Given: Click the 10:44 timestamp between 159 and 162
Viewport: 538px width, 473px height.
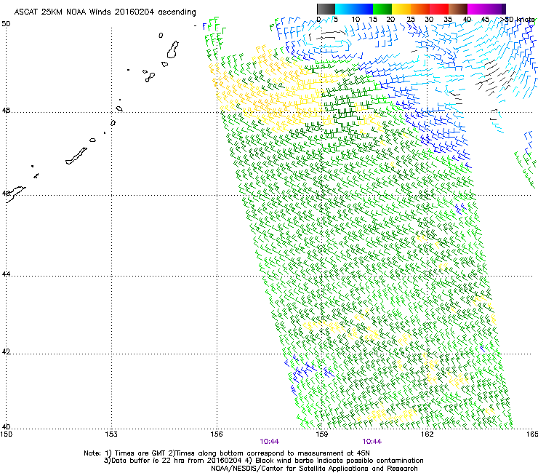Looking at the screenshot, I should click(372, 442).
